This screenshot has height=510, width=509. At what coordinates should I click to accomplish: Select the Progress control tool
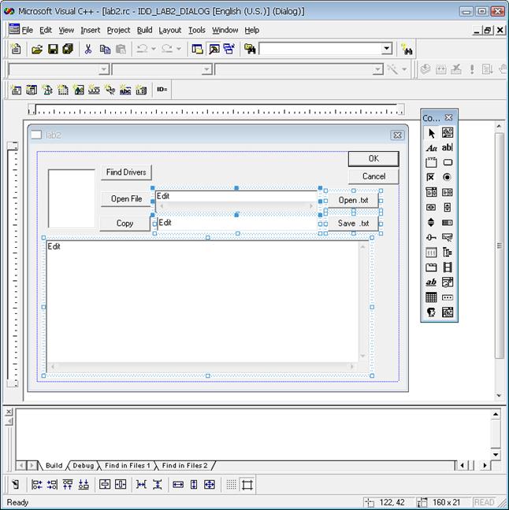[447, 223]
